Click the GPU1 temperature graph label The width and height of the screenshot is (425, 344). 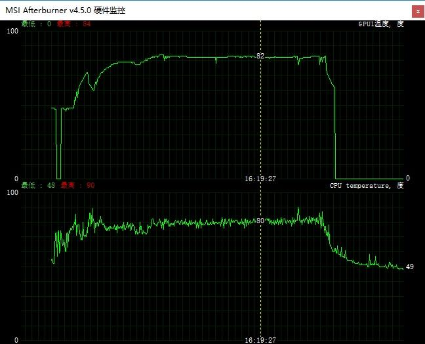[x=380, y=24]
